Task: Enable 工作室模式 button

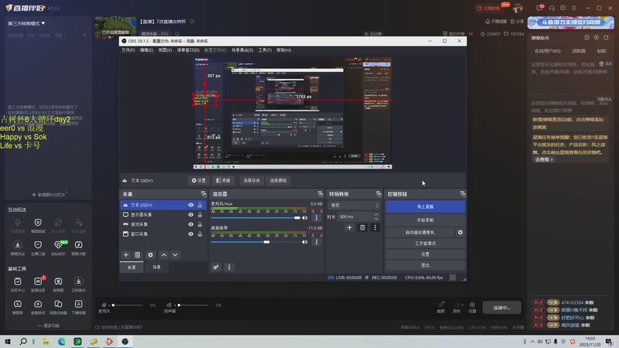Action: click(425, 244)
